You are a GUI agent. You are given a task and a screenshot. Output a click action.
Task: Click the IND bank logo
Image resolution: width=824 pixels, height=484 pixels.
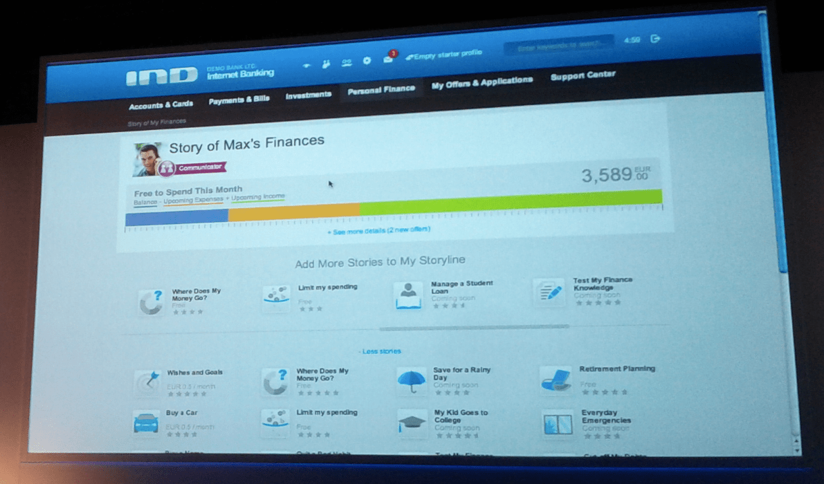pyautogui.click(x=162, y=77)
